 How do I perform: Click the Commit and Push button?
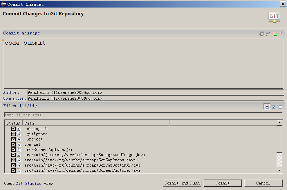182,183
